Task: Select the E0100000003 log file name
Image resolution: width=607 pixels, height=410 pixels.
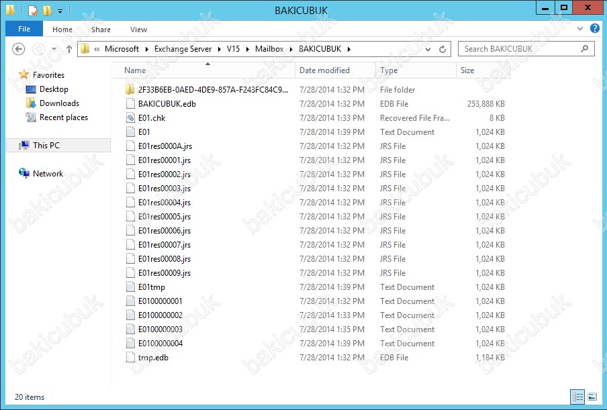Action: pyautogui.click(x=160, y=329)
